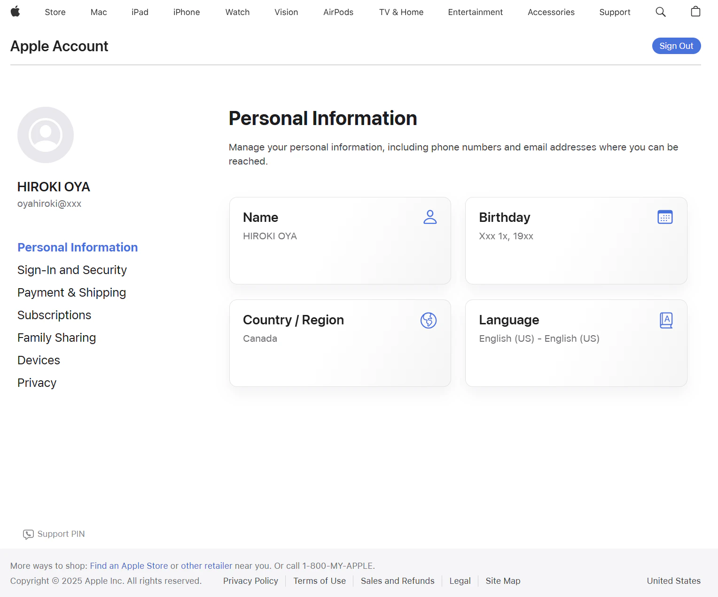Viewport: 718px width, 597px height.
Task: Show Devices section
Action: (39, 360)
